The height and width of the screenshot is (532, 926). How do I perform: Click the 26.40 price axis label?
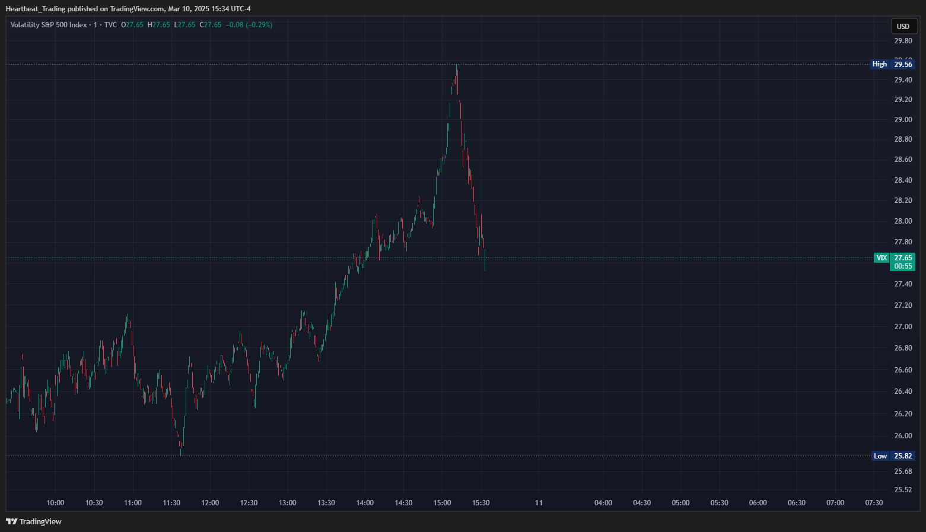coord(903,391)
